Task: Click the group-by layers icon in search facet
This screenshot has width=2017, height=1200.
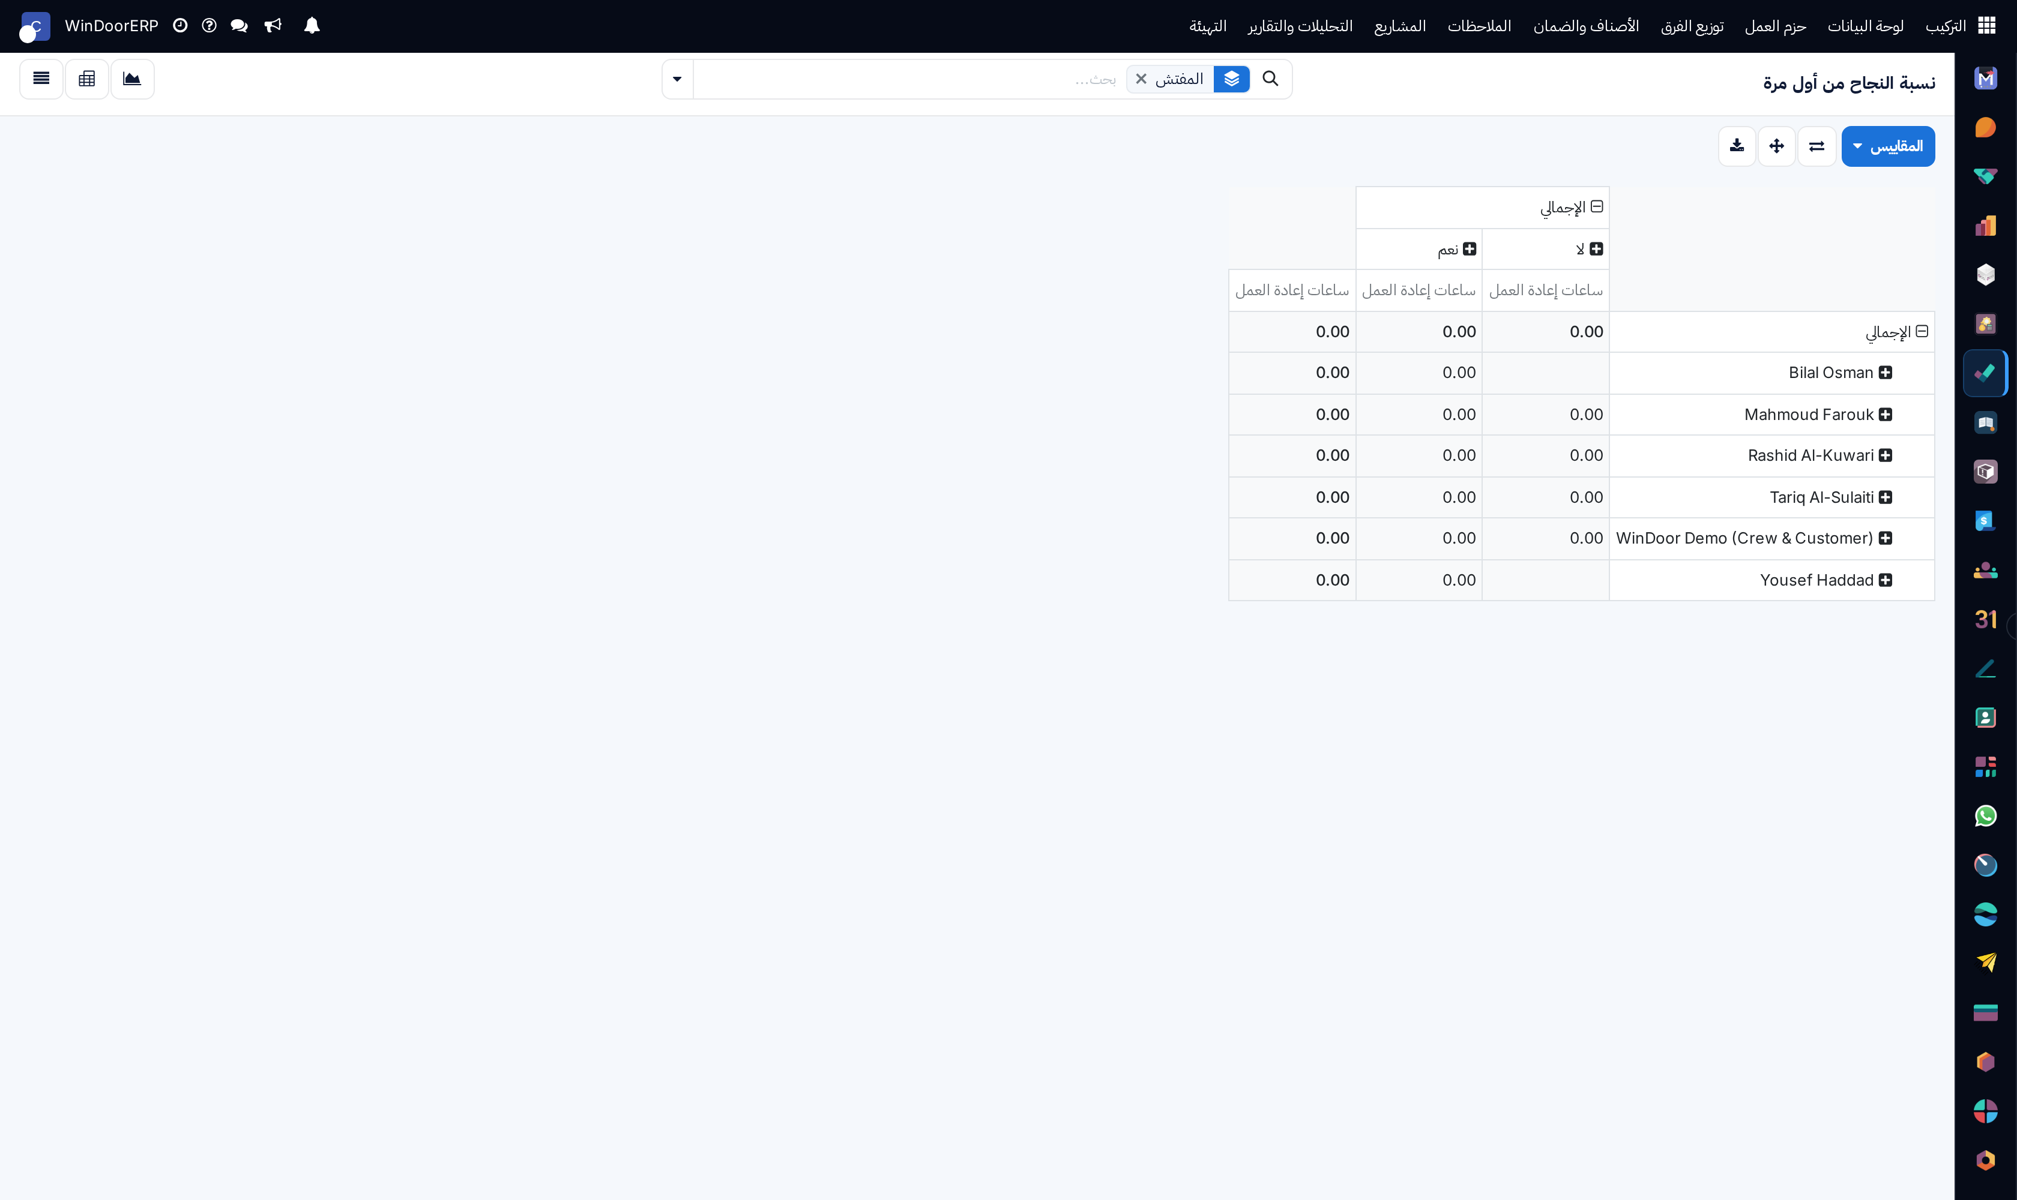Action: click(x=1231, y=79)
